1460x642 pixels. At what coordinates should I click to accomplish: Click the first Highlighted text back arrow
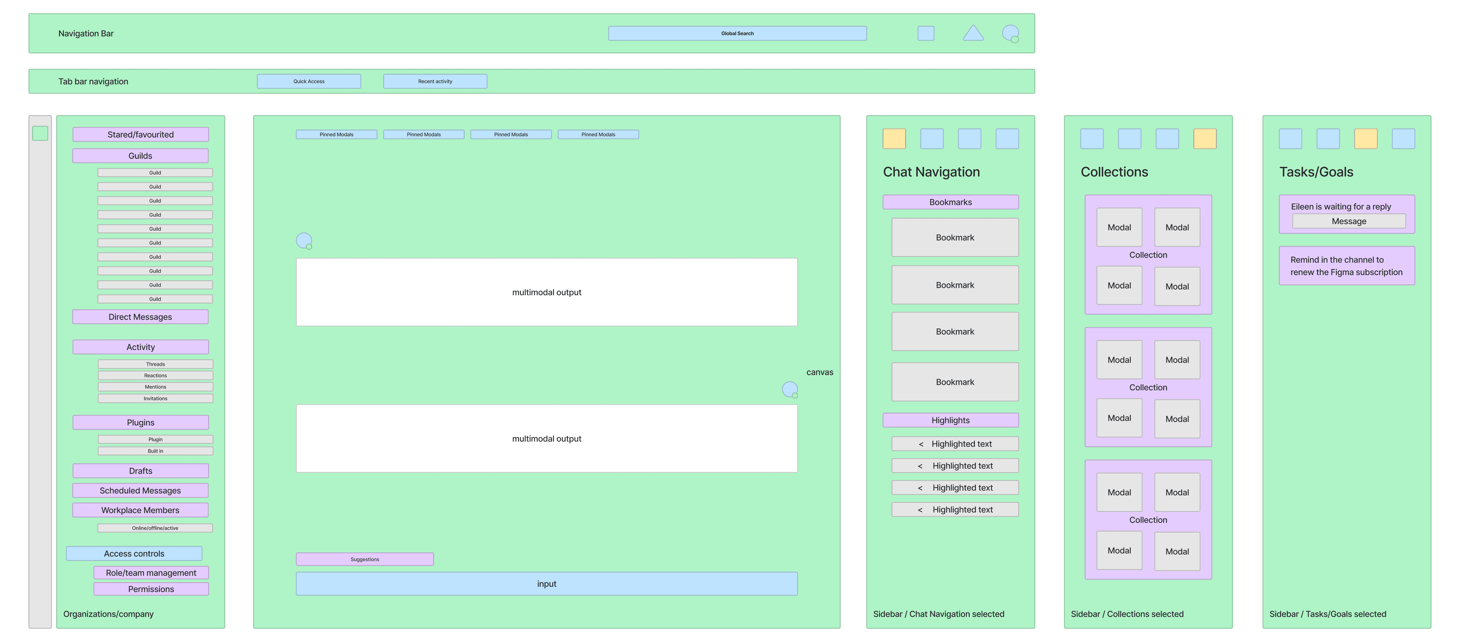click(921, 444)
